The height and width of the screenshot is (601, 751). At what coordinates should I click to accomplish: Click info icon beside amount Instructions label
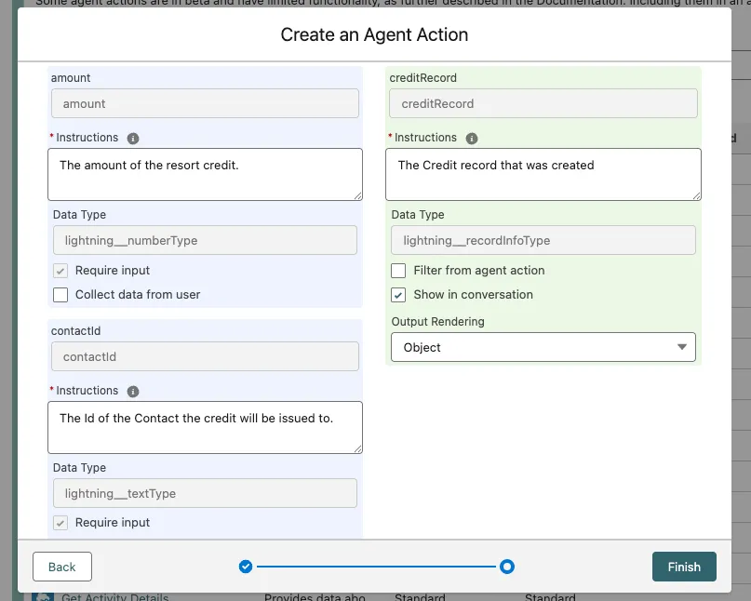tap(133, 138)
